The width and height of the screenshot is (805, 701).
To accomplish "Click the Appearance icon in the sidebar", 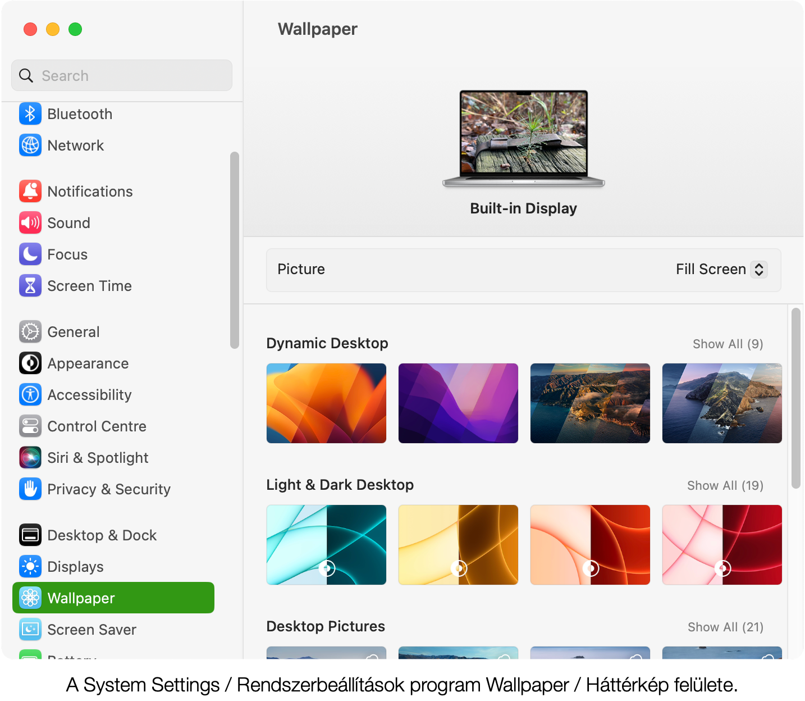I will [x=30, y=363].
